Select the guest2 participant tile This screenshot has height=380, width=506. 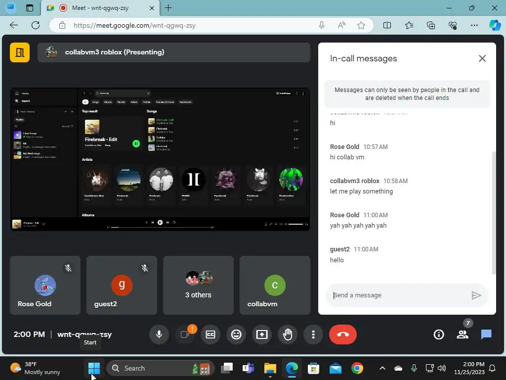[122, 285]
